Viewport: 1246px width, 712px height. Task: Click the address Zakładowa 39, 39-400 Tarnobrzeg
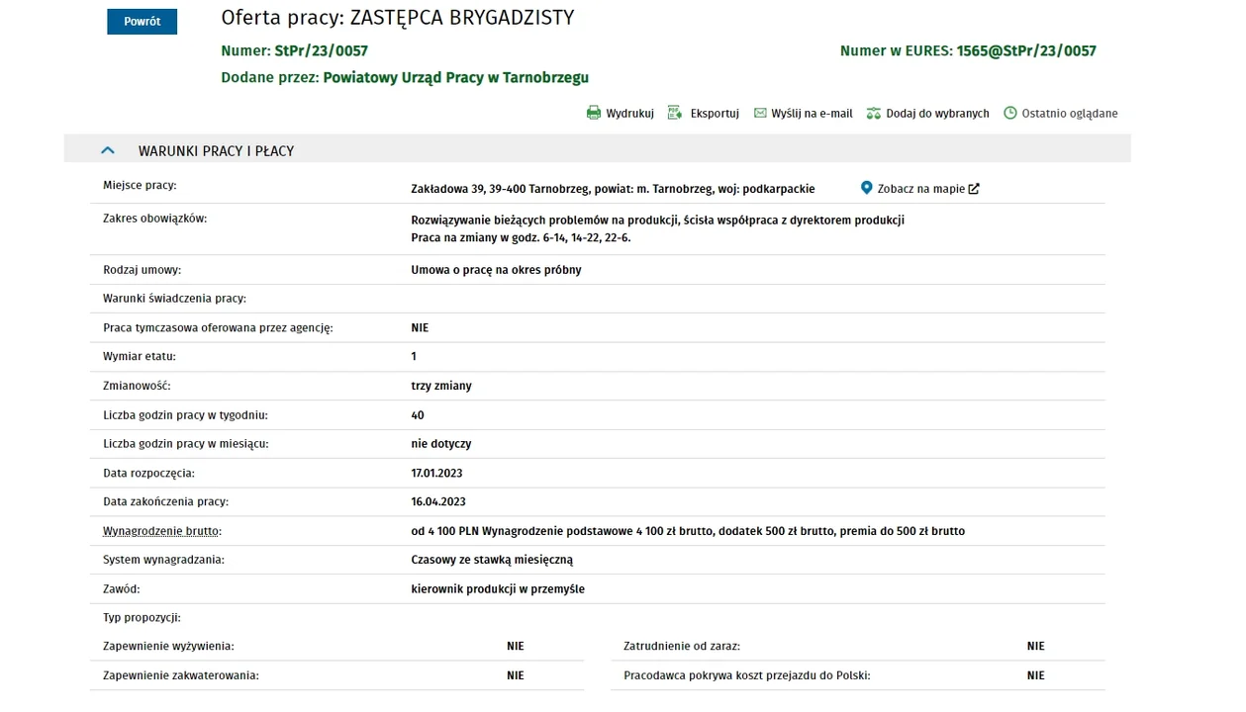click(499, 189)
